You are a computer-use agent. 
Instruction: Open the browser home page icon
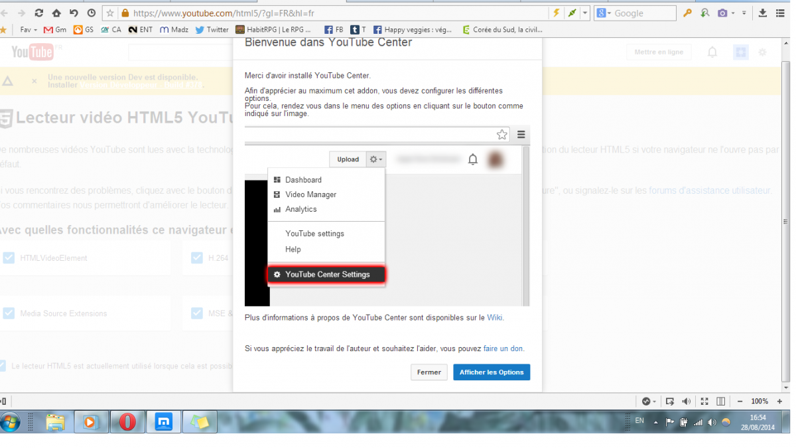(x=56, y=13)
